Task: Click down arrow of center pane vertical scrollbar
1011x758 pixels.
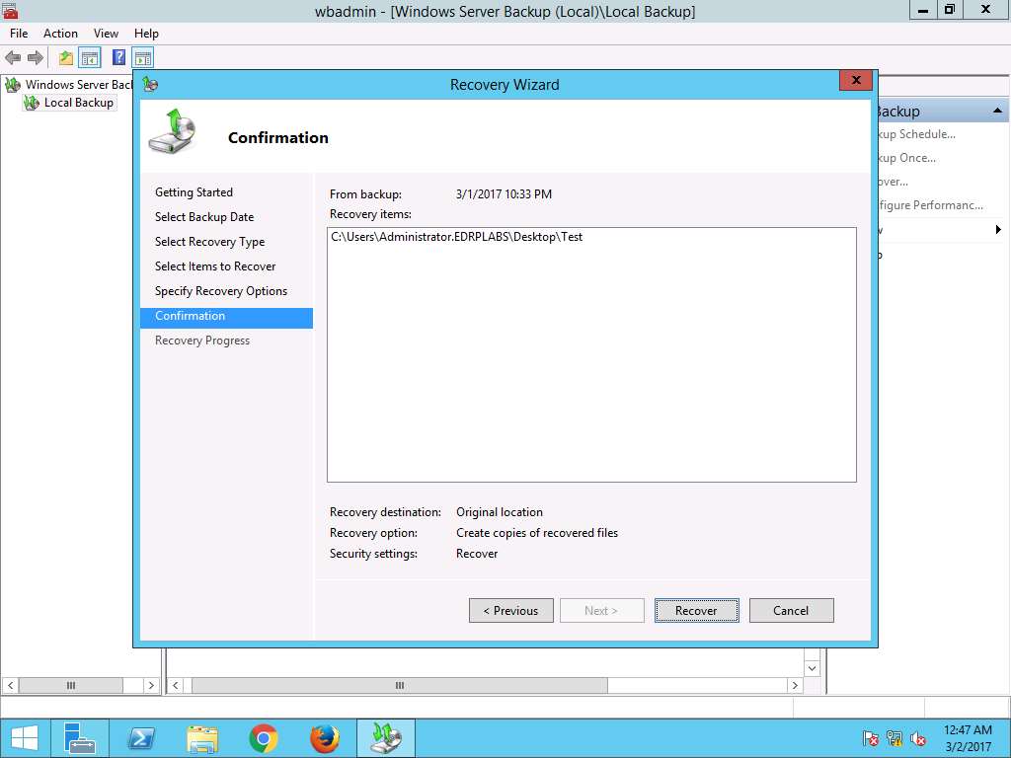Action: 812,668
